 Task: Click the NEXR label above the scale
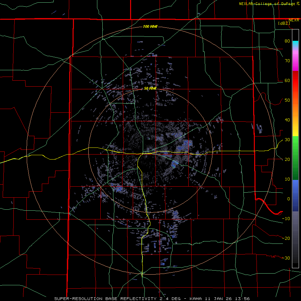(294, 20)
